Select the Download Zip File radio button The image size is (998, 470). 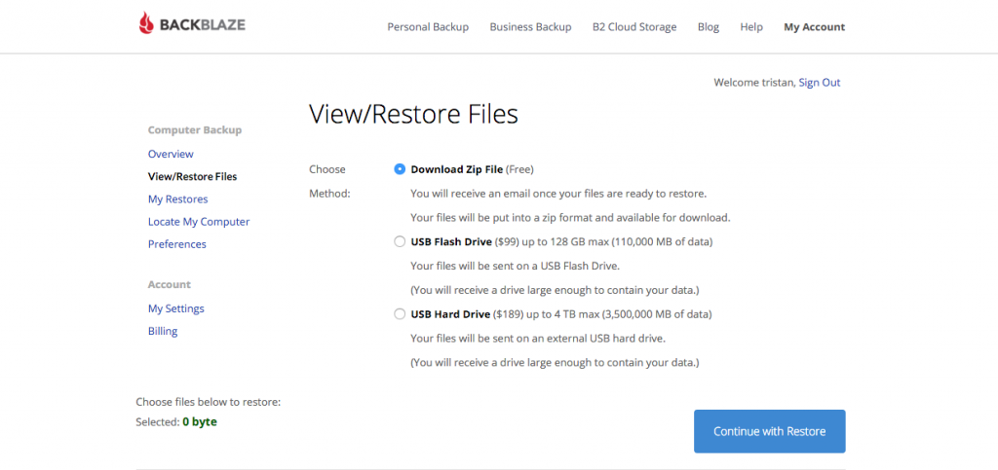click(x=400, y=169)
